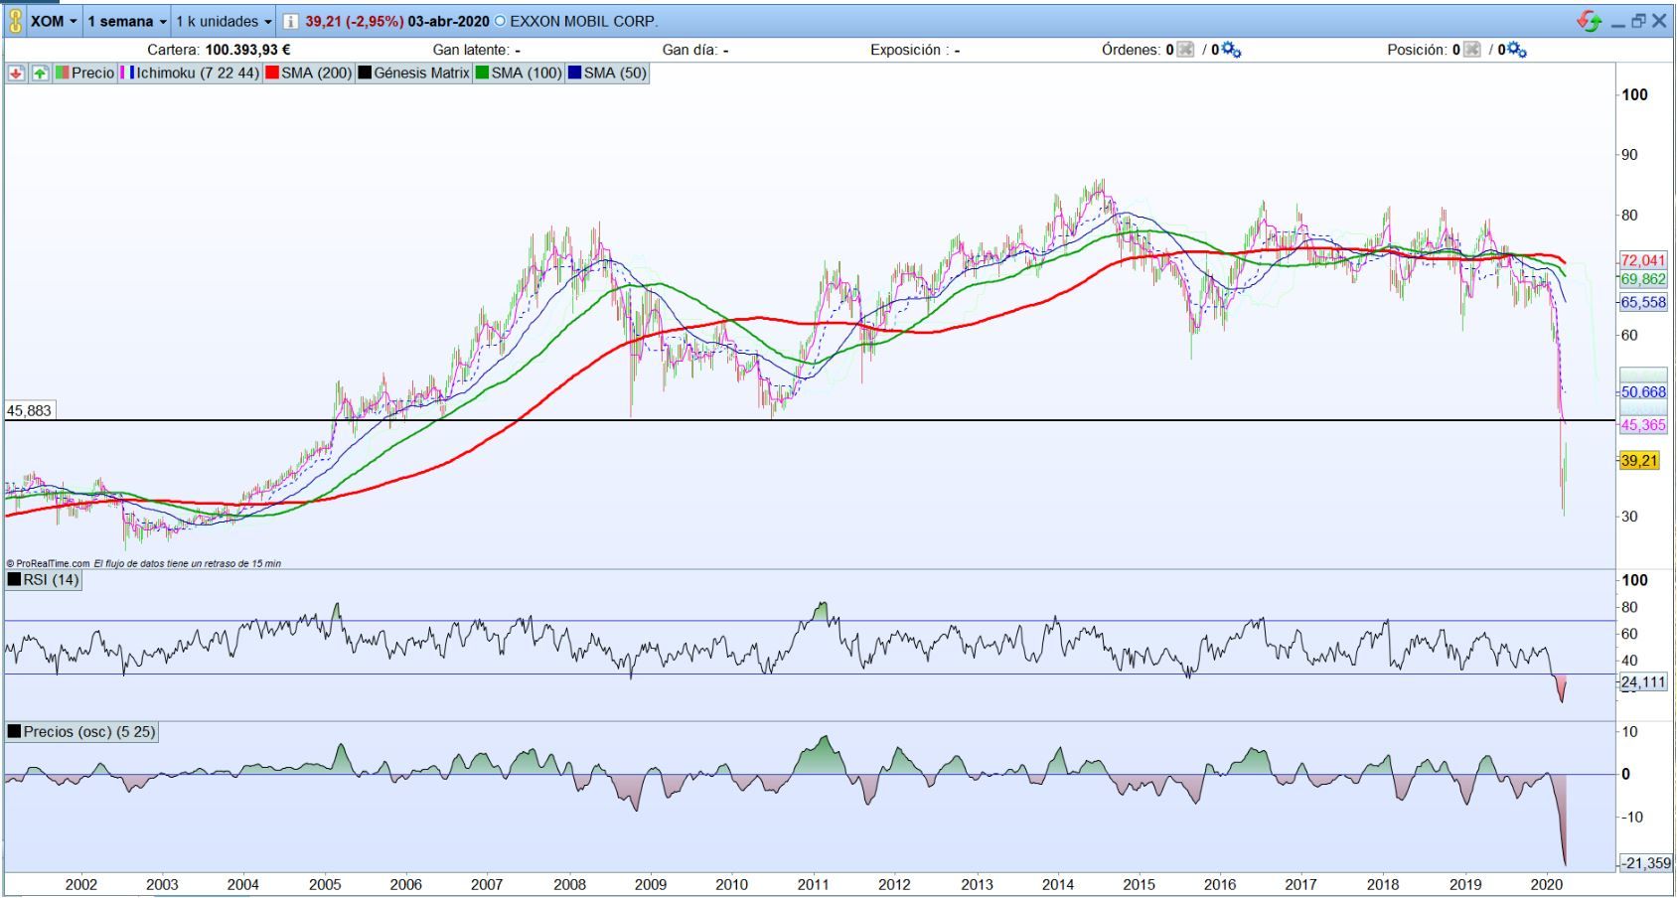Click the circle marker before EXXON MOBIL CORP.
1677x898 pixels.
click(499, 21)
